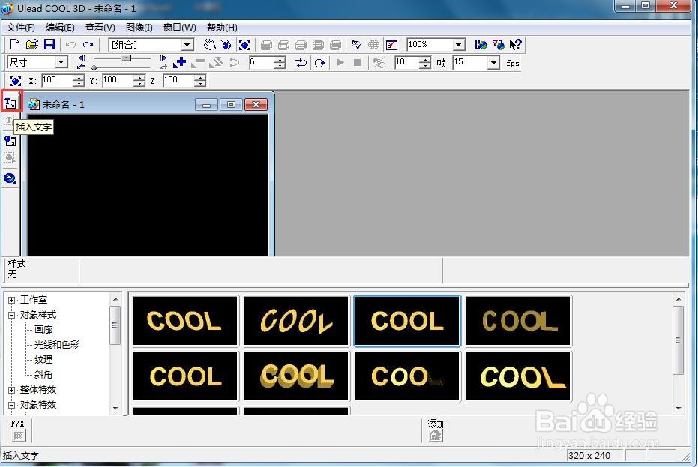Expand the 整体特效 tree node

11,390
